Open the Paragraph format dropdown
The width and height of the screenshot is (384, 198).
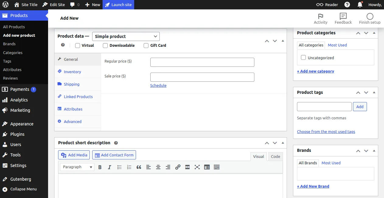click(x=77, y=167)
